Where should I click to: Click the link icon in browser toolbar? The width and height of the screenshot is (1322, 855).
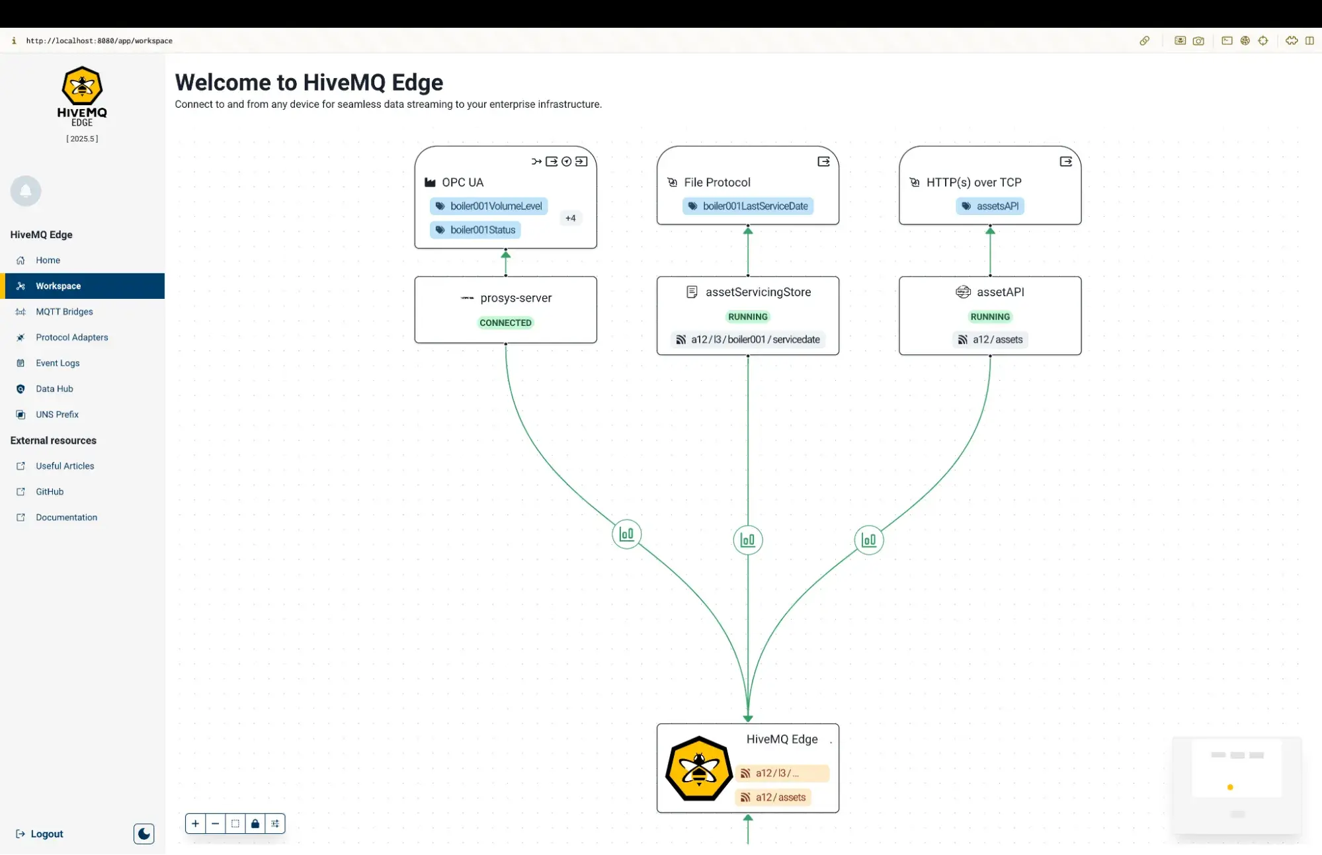coord(1145,41)
